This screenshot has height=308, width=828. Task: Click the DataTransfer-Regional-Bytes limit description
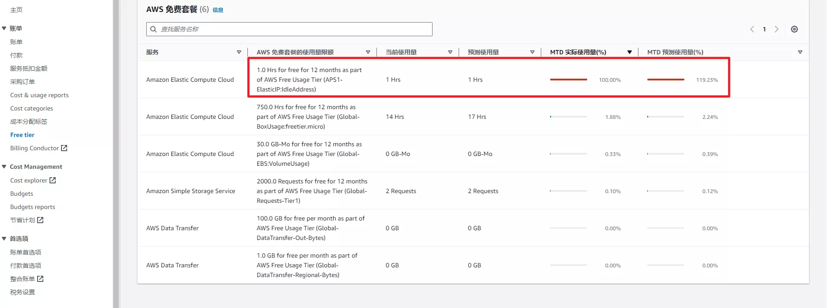click(x=307, y=265)
